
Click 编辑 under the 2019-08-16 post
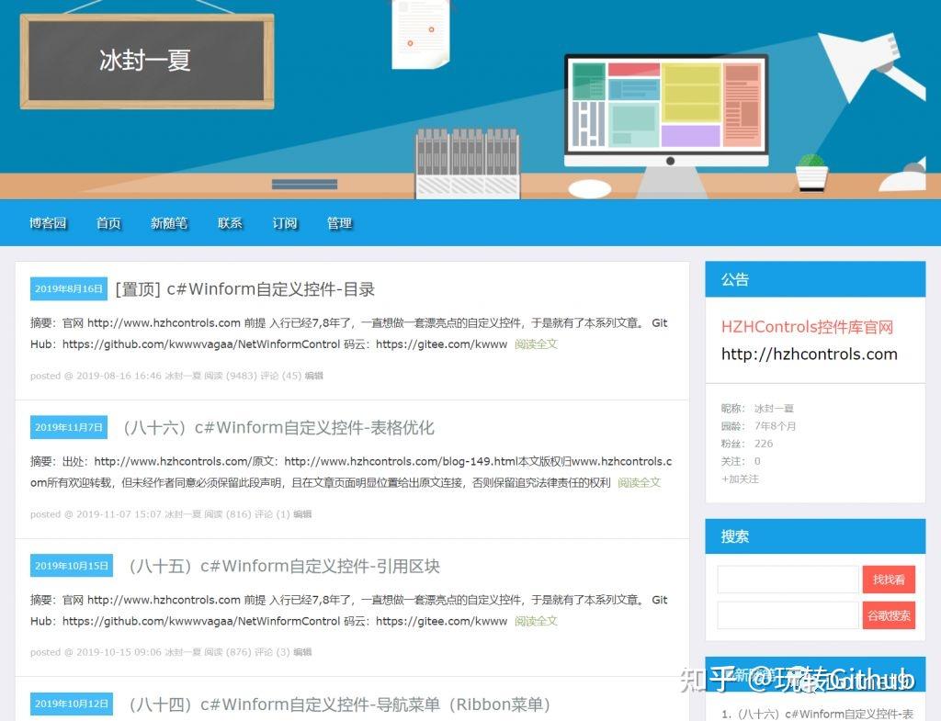coord(314,376)
